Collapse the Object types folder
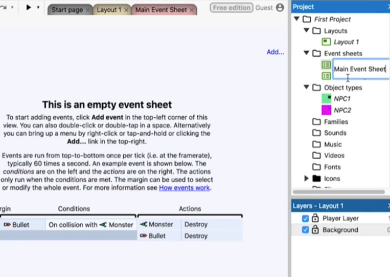This screenshot has width=390, height=277. [x=307, y=87]
